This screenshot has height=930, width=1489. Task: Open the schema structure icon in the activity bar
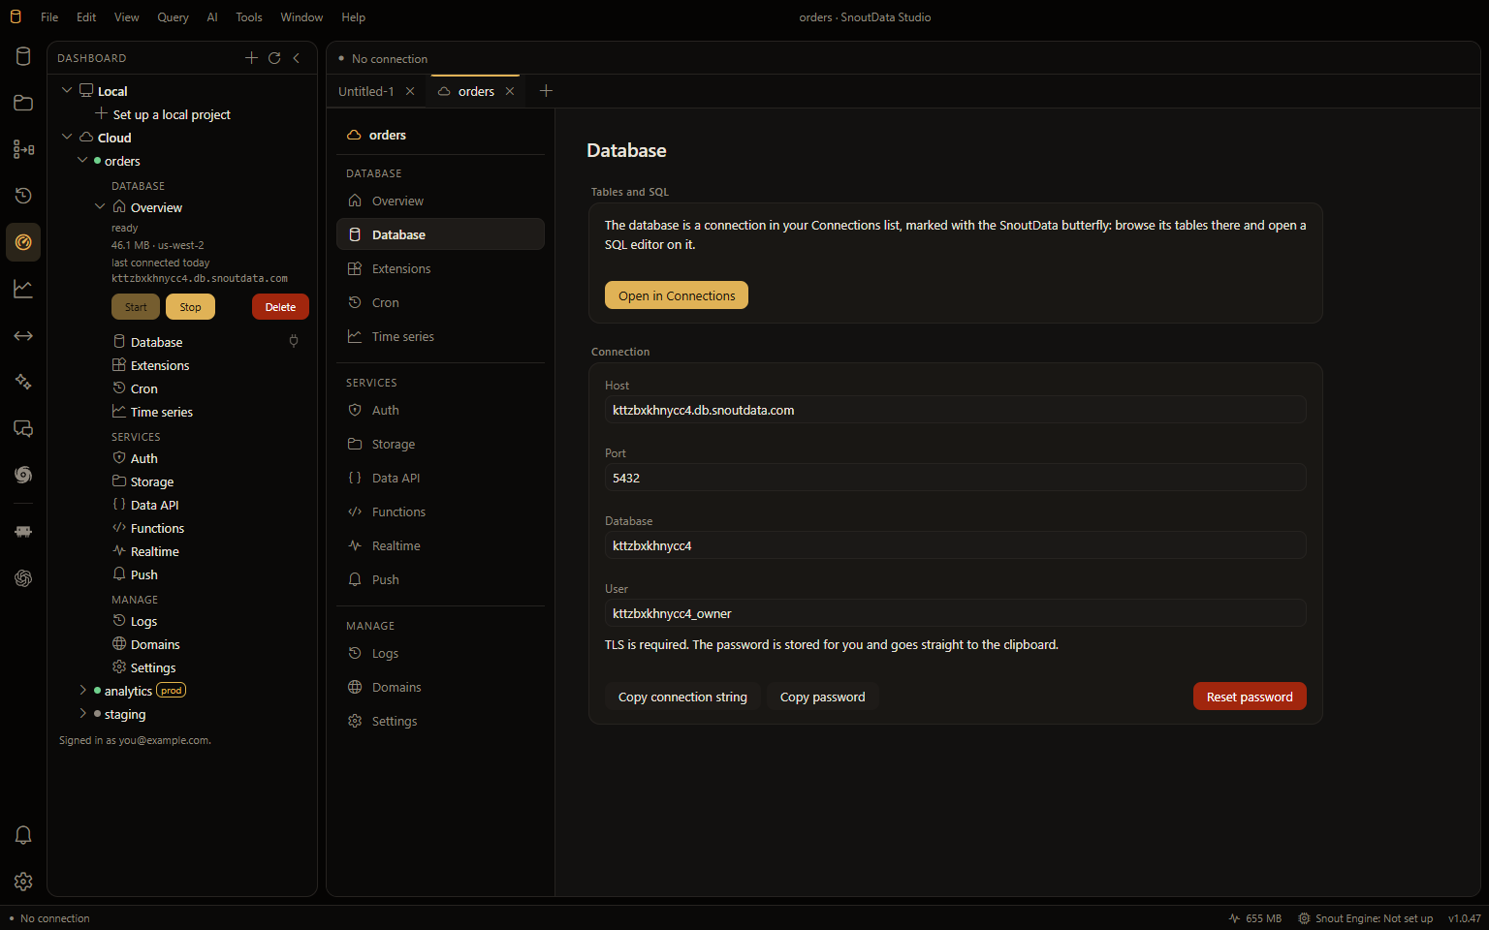23,149
